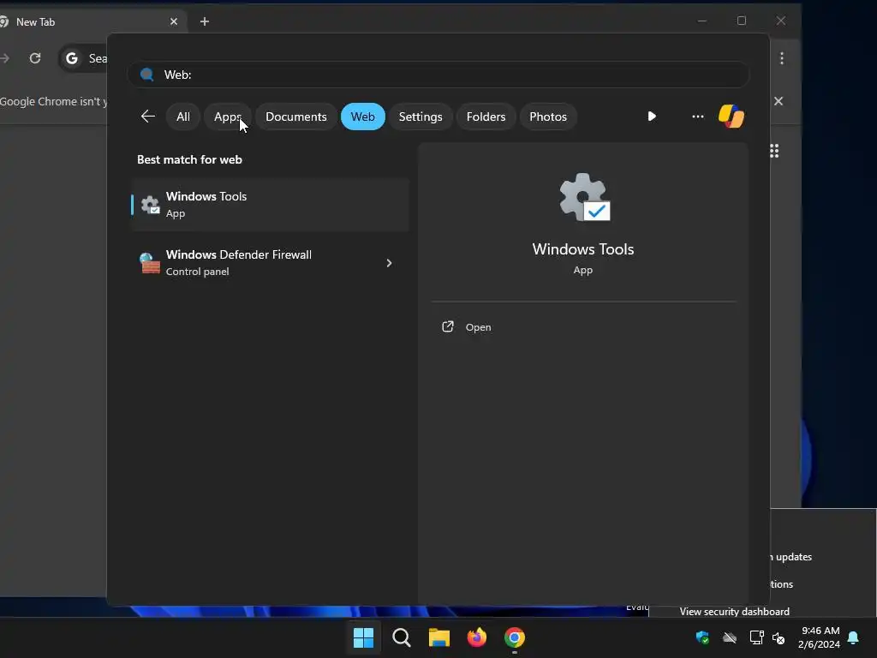Open the Windows Security tray icon
877x658 pixels.
[x=702, y=637]
